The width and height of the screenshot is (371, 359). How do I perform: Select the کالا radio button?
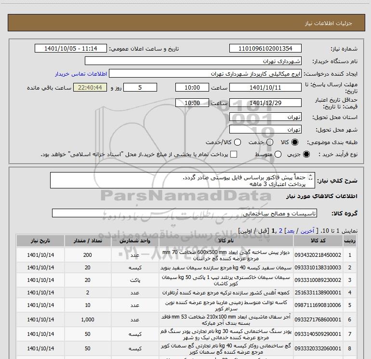[295, 142]
